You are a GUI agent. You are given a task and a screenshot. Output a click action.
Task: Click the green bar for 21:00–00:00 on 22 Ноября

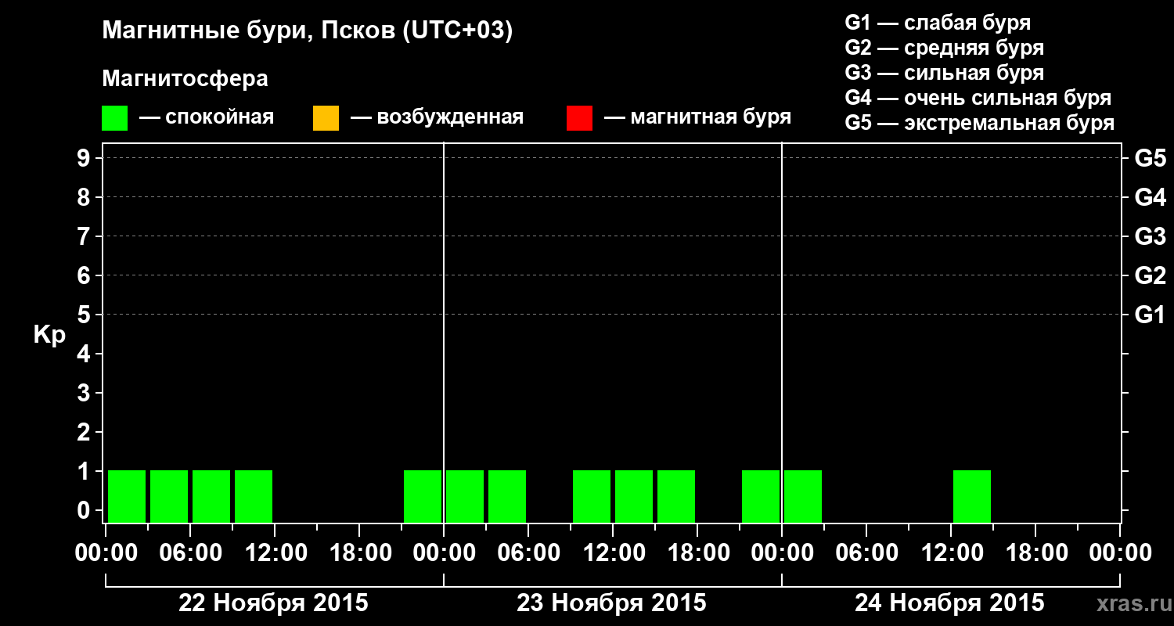tap(423, 496)
